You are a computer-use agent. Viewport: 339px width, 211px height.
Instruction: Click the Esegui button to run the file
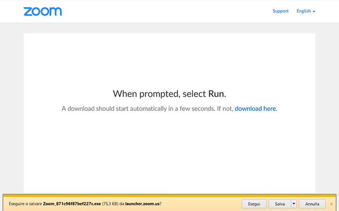(x=254, y=204)
